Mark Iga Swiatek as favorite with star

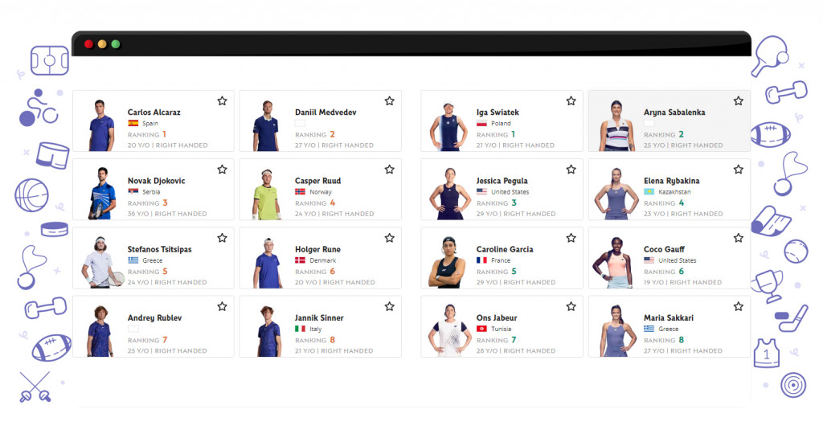click(x=571, y=101)
